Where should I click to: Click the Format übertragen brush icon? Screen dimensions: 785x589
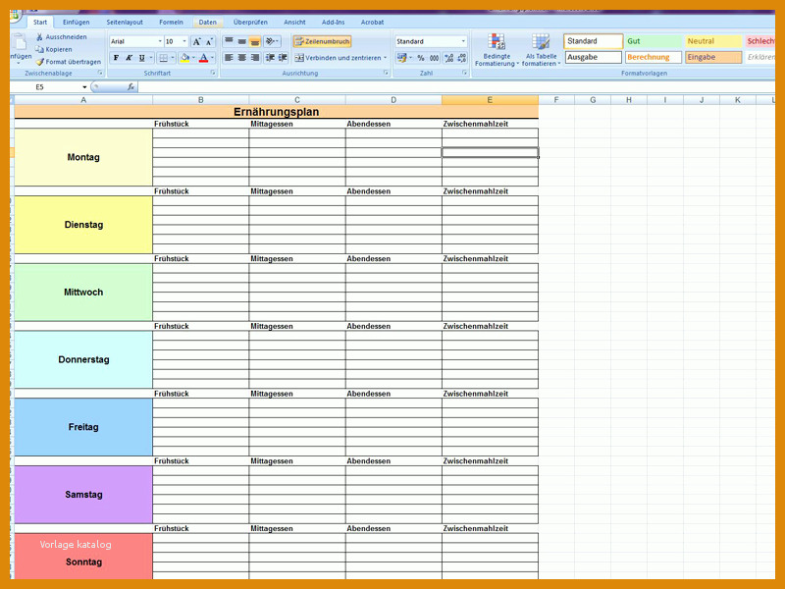coord(39,62)
